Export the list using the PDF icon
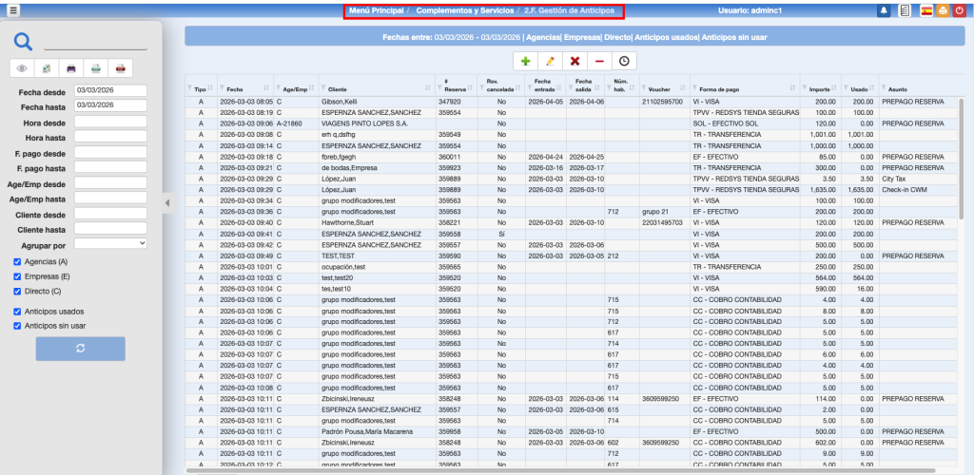 (121, 68)
